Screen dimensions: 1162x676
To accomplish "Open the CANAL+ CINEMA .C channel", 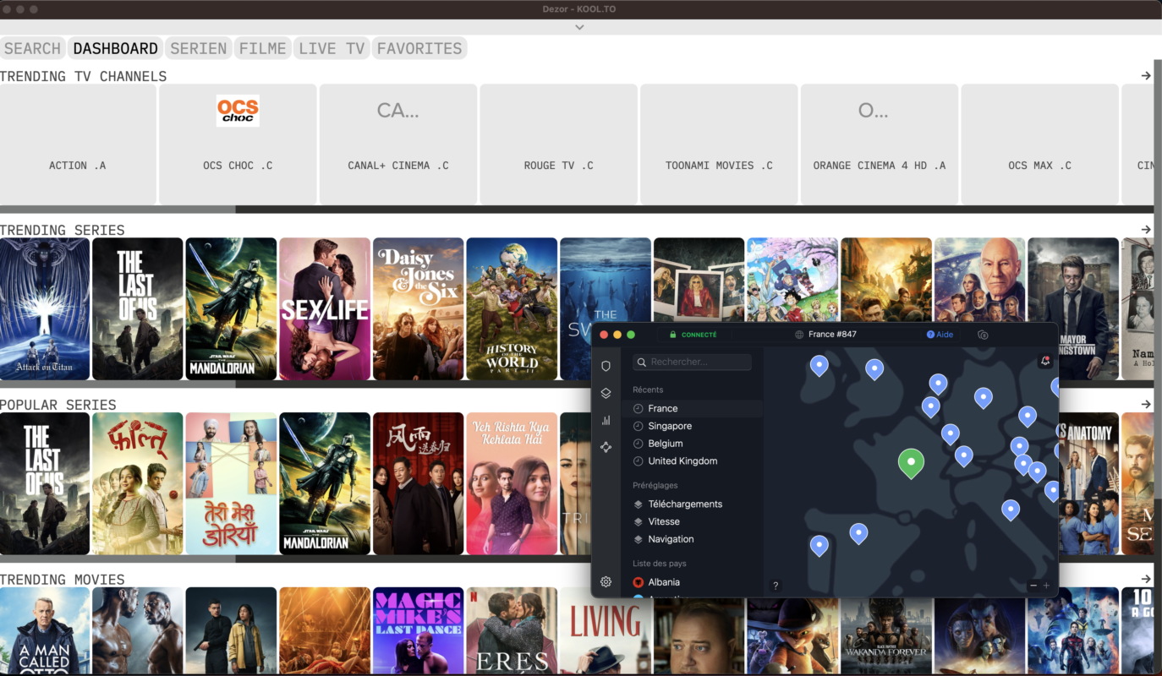I will click(x=398, y=144).
